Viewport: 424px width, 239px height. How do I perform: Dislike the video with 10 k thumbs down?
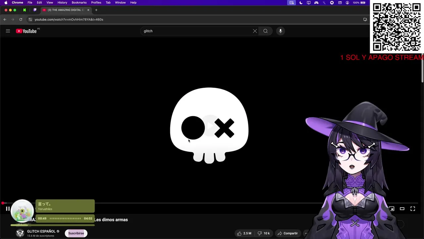pyautogui.click(x=264, y=233)
